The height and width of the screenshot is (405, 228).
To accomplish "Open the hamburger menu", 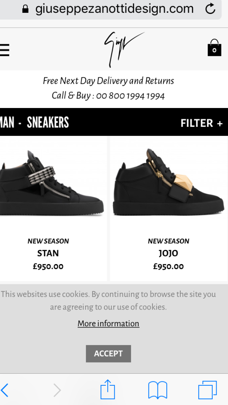I will pyautogui.click(x=5, y=50).
